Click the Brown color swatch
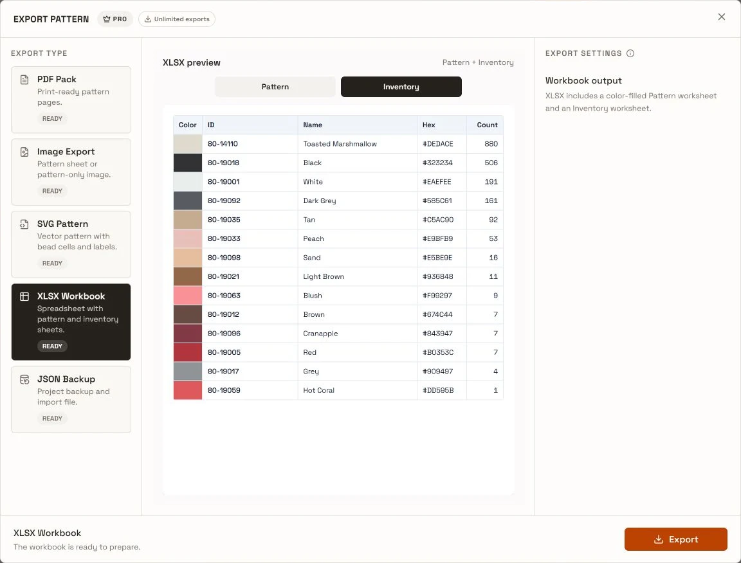Viewport: 741px width, 563px height. [x=188, y=314]
